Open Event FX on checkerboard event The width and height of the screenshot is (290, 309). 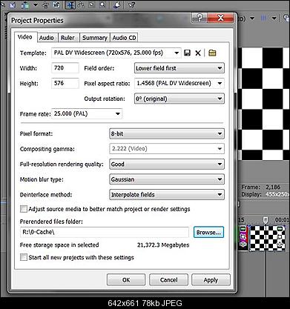point(280,245)
